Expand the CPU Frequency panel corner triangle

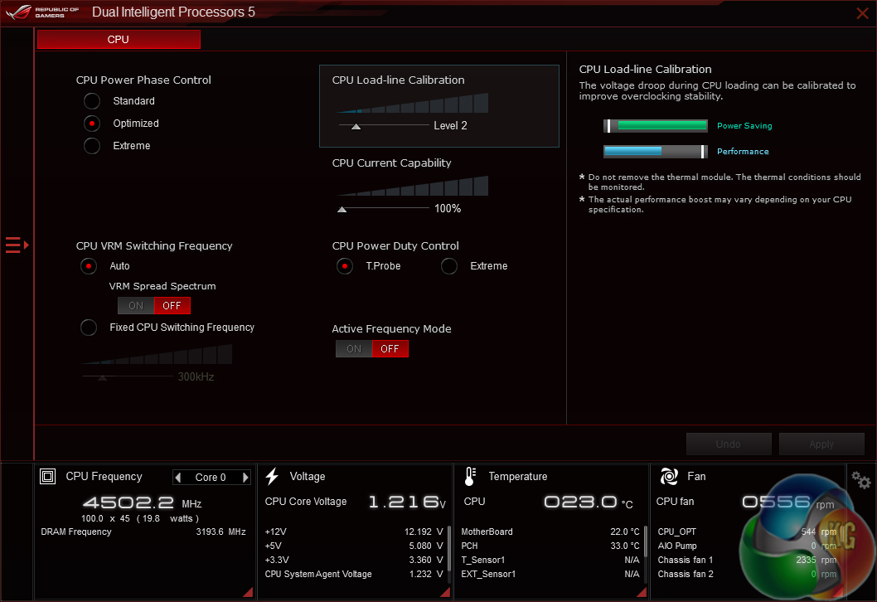point(247,591)
